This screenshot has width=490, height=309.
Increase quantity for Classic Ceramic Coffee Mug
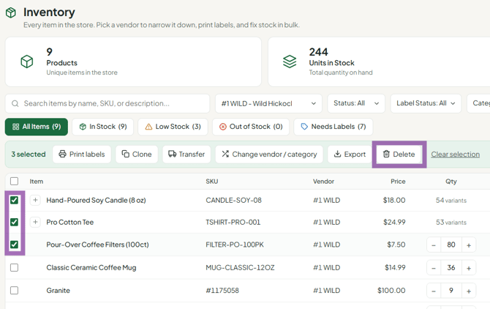pyautogui.click(x=469, y=268)
